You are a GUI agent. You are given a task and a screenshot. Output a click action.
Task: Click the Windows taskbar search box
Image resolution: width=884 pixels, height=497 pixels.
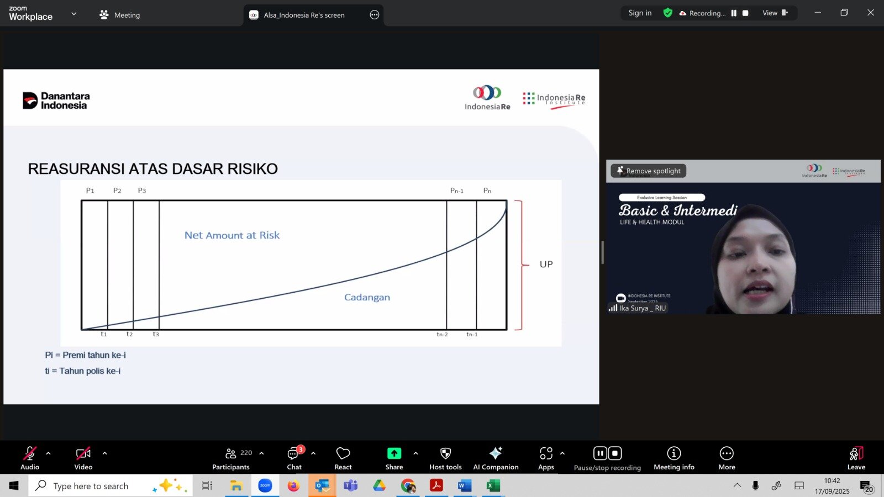tap(91, 486)
